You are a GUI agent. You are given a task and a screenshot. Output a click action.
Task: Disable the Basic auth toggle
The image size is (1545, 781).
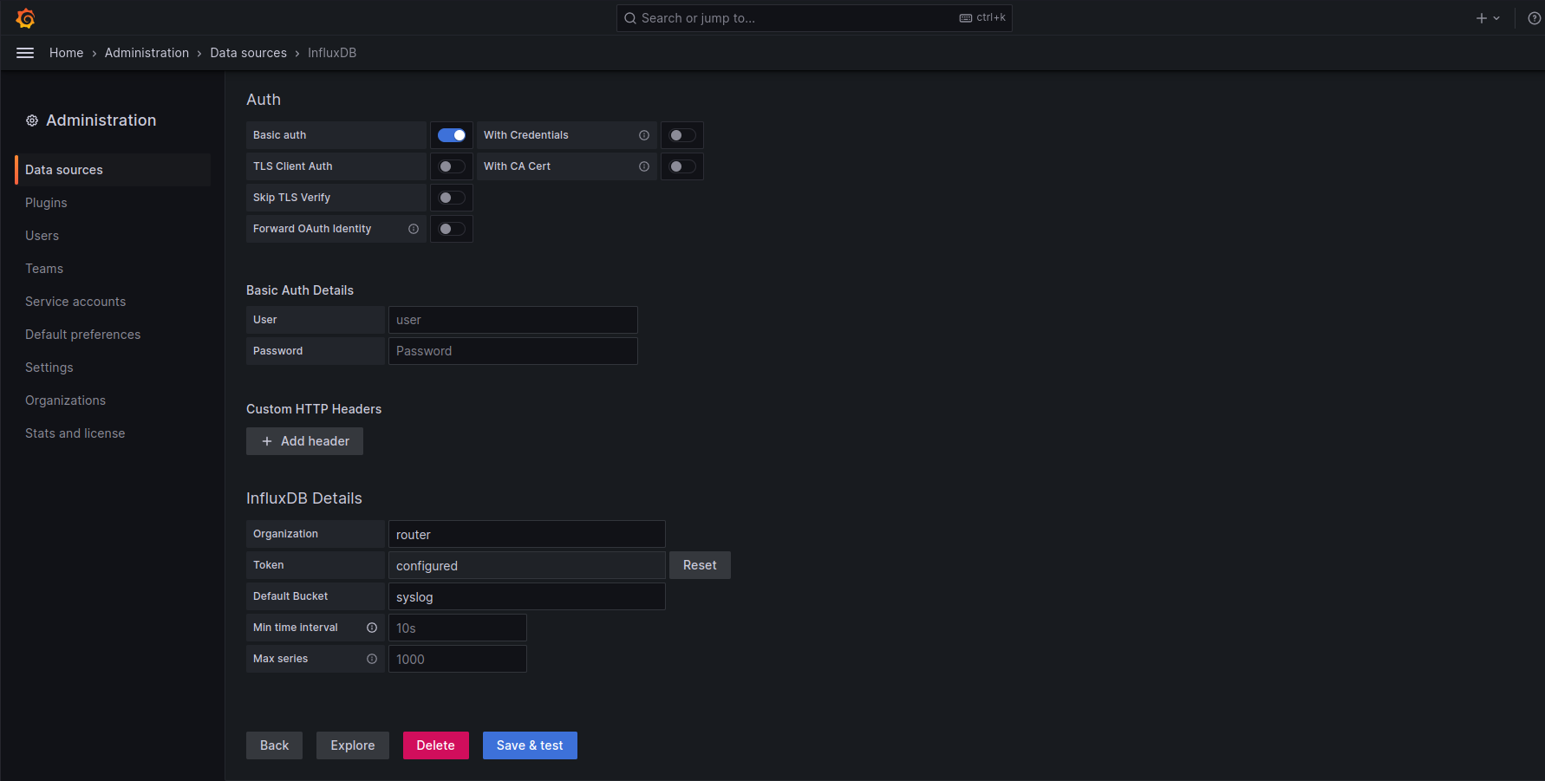click(452, 135)
